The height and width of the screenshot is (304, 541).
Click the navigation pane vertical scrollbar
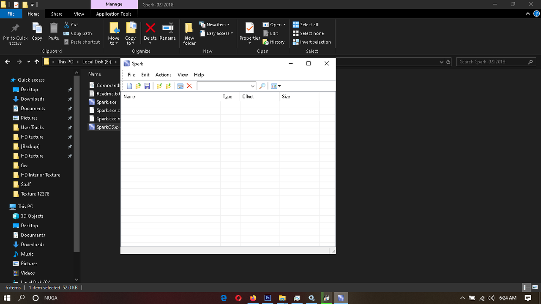(x=77, y=164)
